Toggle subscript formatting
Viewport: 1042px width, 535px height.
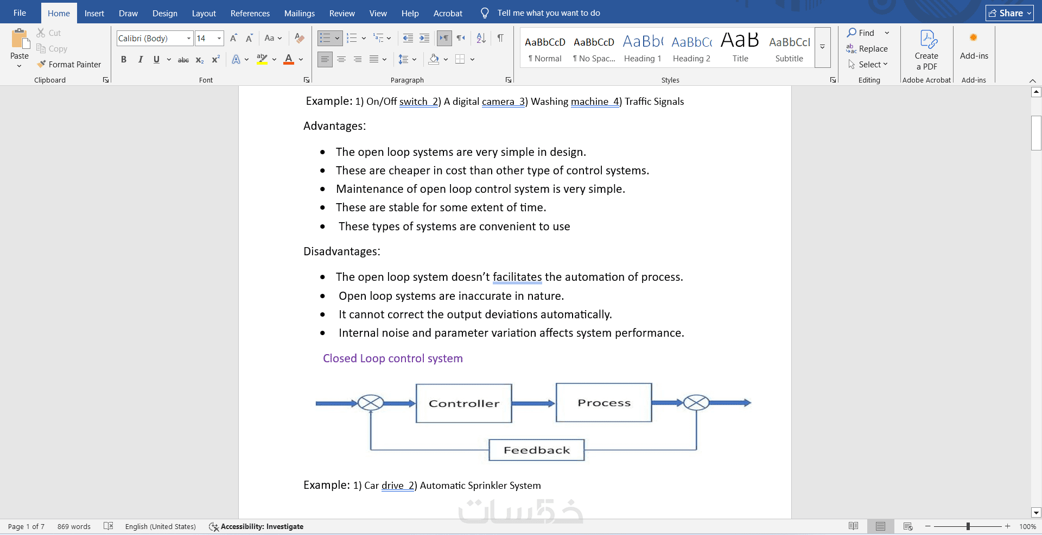(200, 59)
